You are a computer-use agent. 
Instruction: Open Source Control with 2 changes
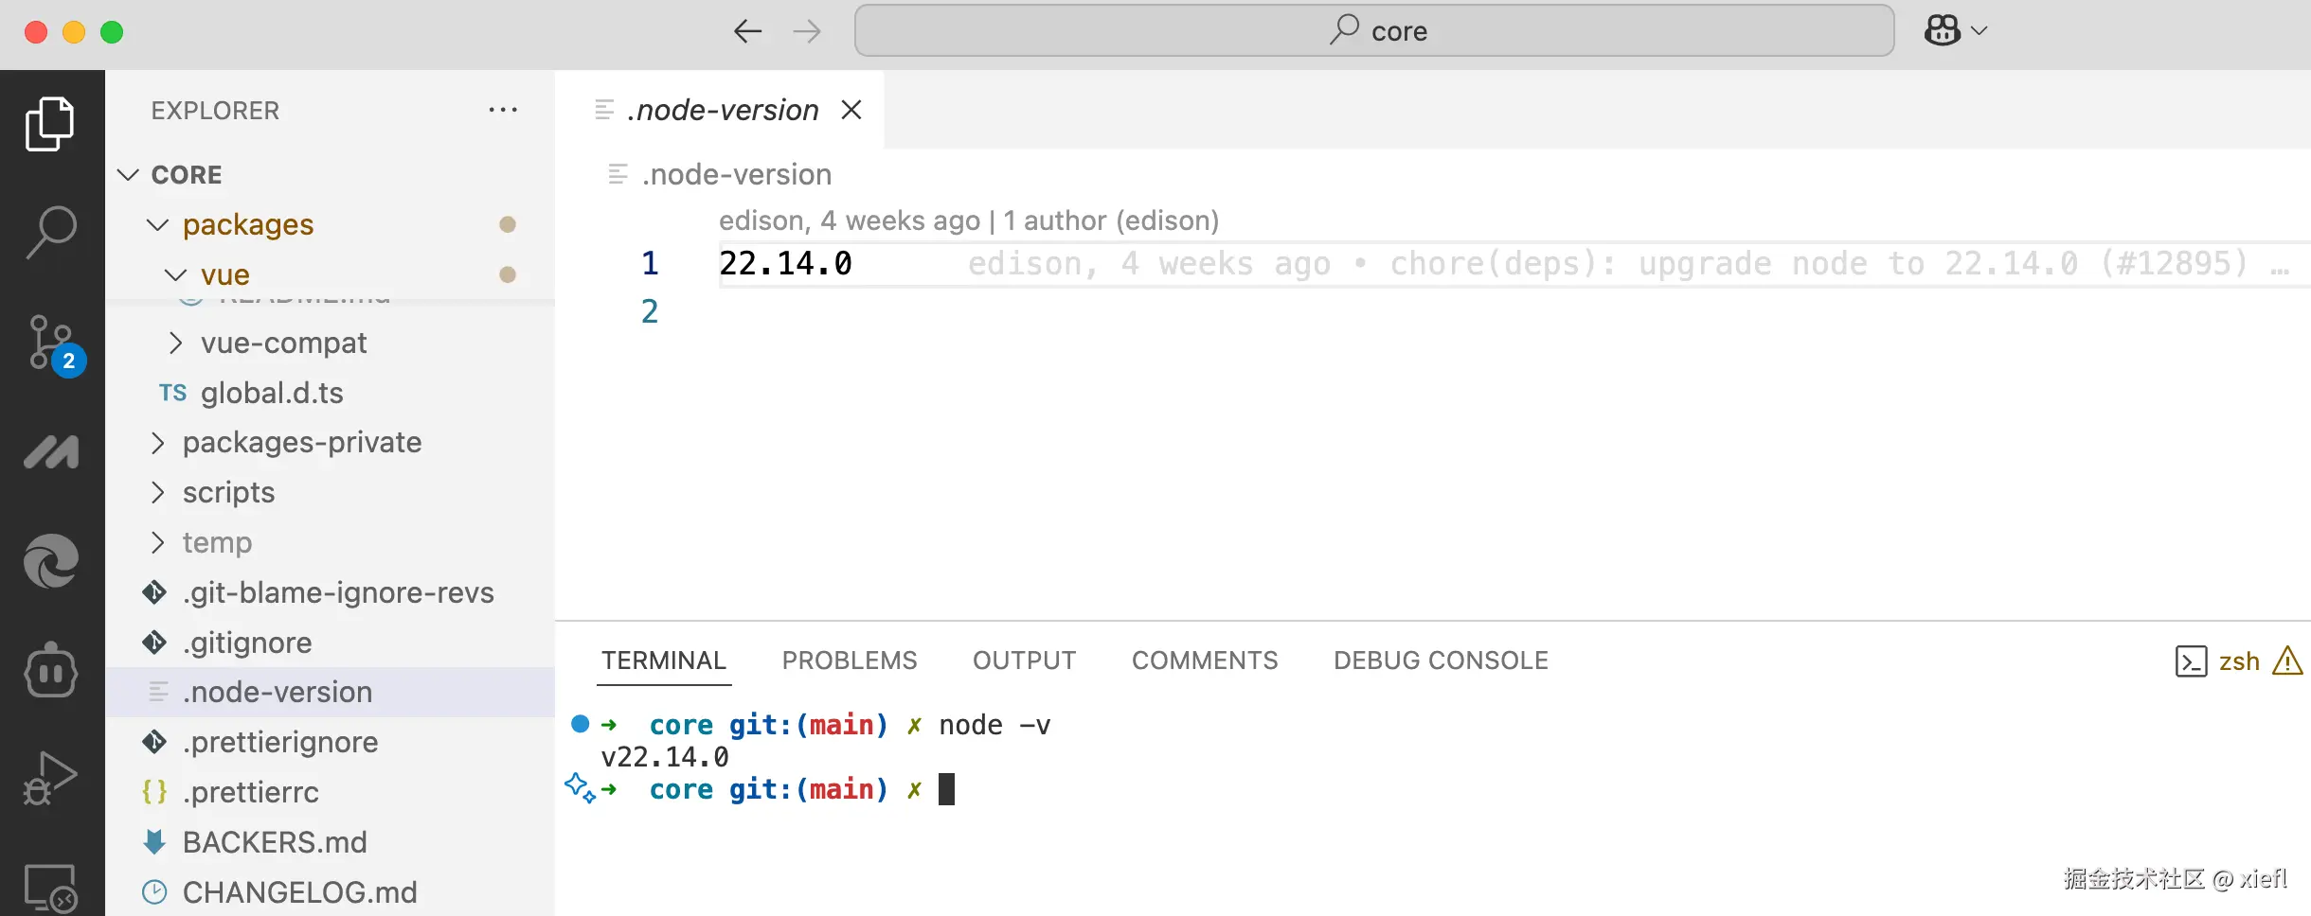coord(52,344)
